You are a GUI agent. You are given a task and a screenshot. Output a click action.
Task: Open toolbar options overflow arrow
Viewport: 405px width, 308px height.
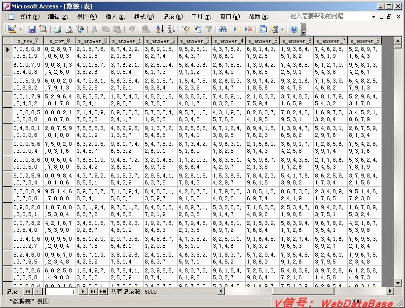pyautogui.click(x=304, y=29)
